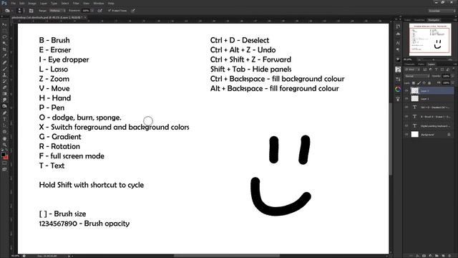Delete layer trash button

pyautogui.click(x=449, y=256)
